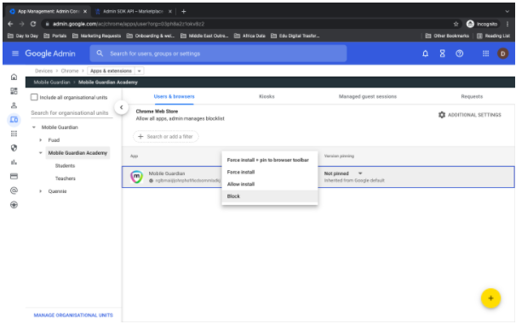Viewport: 516px width, 324px height.
Task: Click the yellow add app plus button
Action: [x=490, y=298]
